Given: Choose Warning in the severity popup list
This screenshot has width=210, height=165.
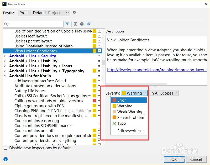Looking at the screenshot, I should pos(129,106).
